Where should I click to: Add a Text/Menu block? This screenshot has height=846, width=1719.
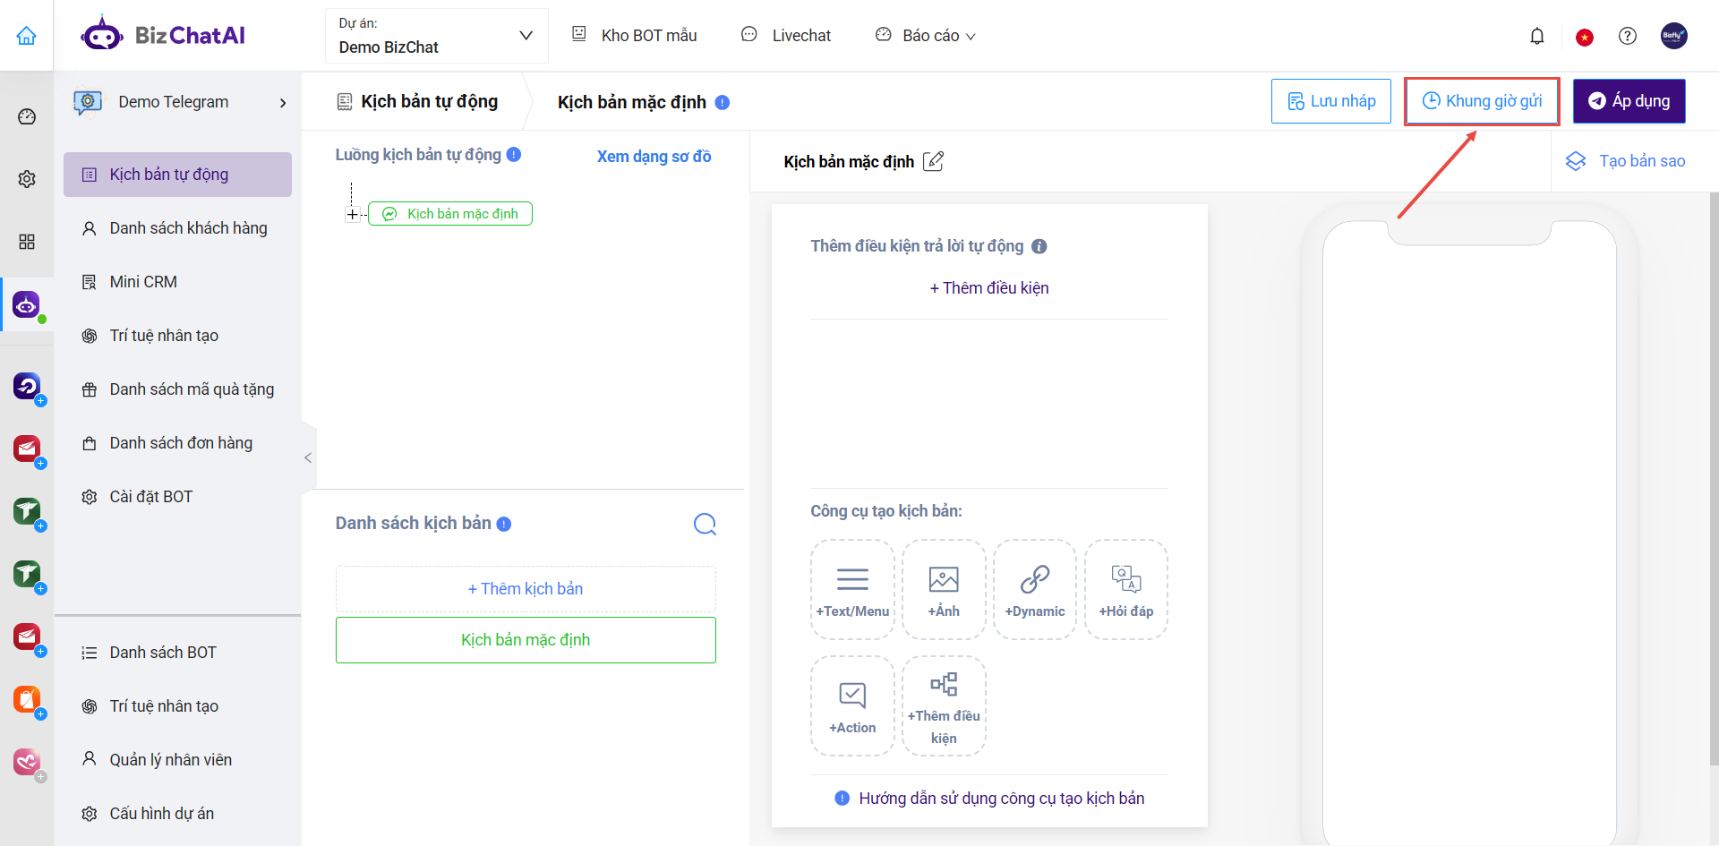click(852, 589)
